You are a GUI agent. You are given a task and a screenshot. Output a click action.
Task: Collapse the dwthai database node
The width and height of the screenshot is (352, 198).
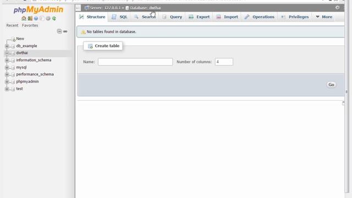7,53
